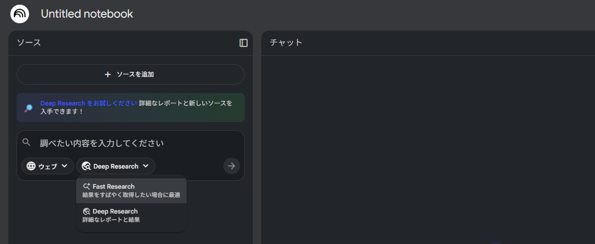Click the チャット panel header

point(286,43)
